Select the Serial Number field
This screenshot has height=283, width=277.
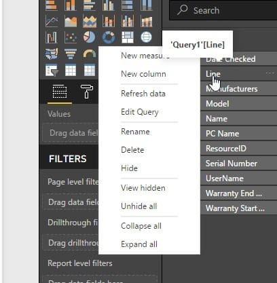coord(239,164)
